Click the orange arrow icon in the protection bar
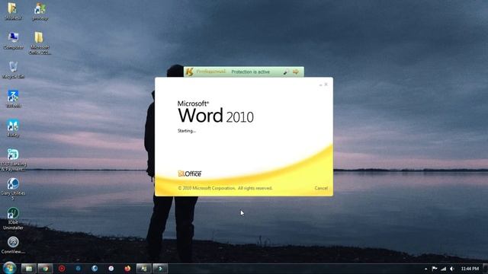This screenshot has height=274, width=488. [296, 72]
